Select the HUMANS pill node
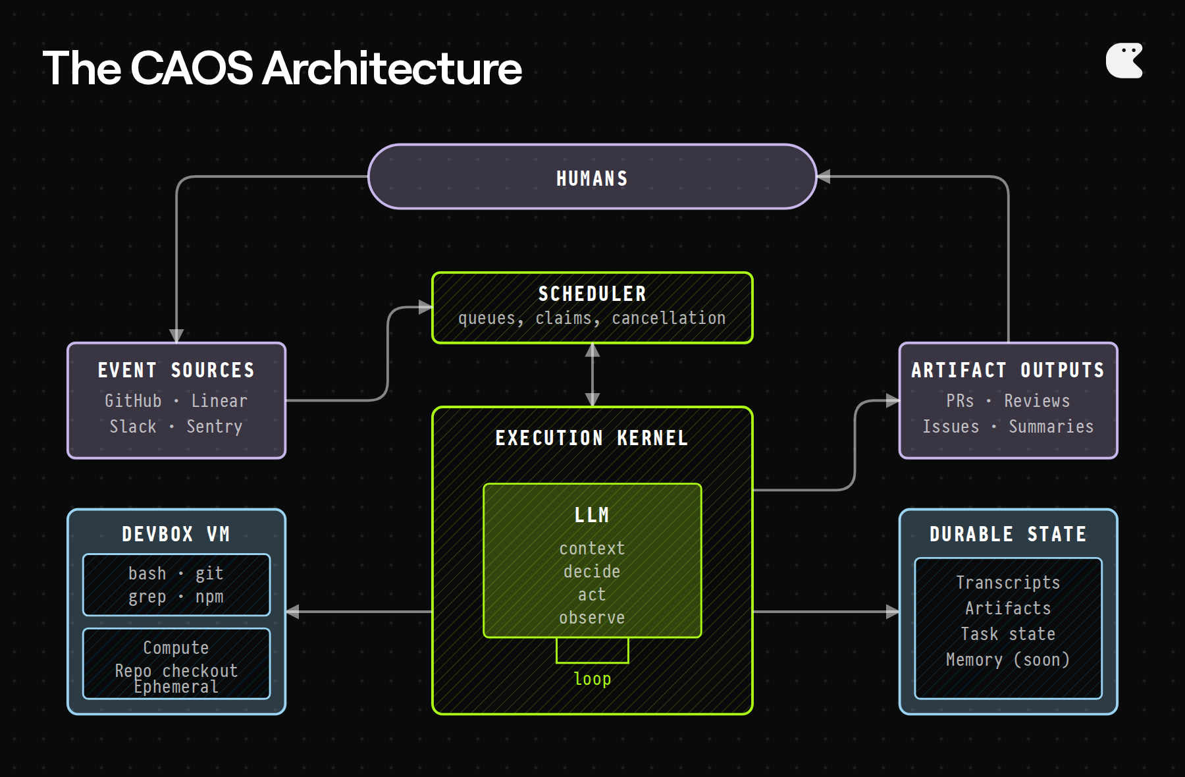This screenshot has width=1185, height=777. (x=591, y=176)
